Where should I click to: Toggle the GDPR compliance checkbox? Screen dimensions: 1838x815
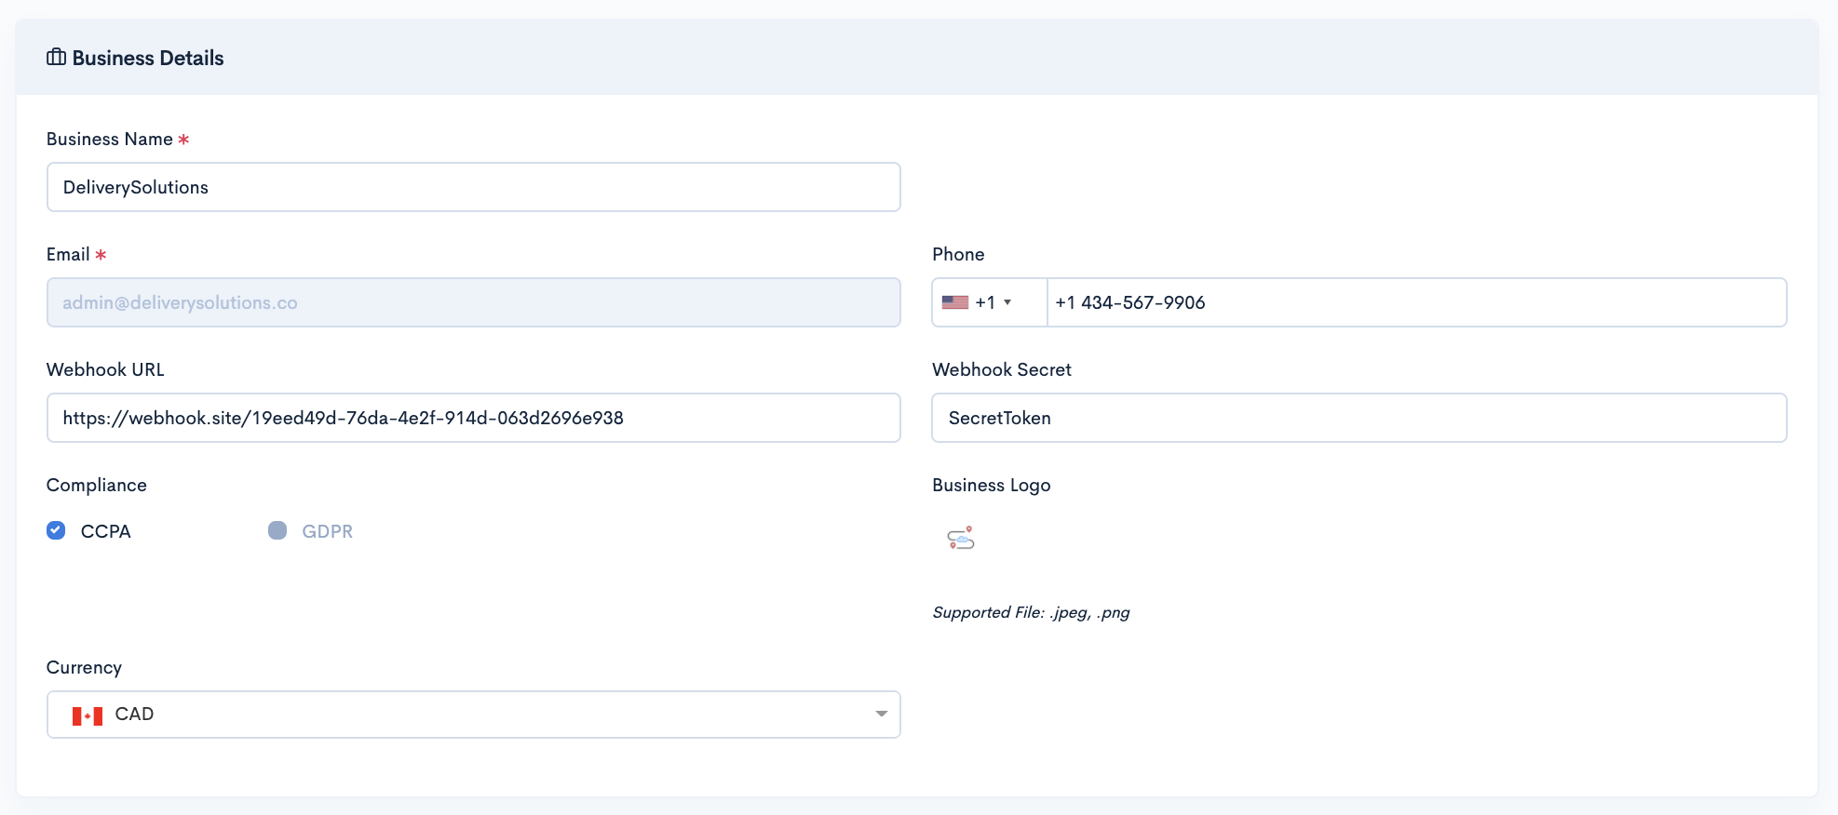277,530
